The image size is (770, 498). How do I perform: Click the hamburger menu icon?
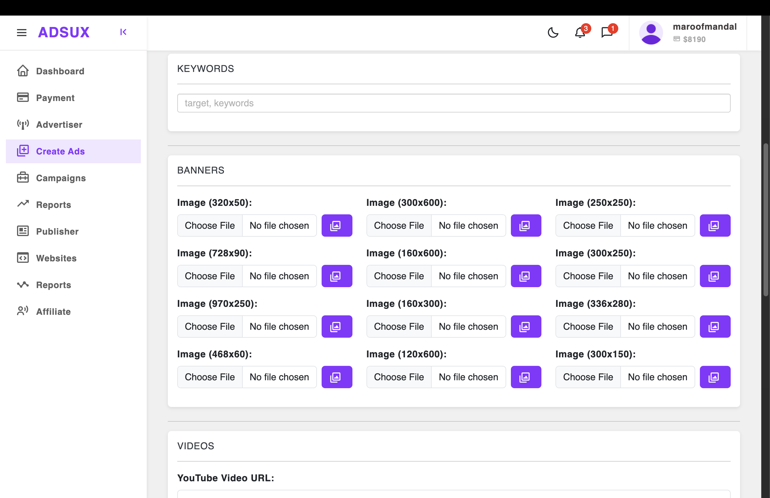click(x=22, y=32)
